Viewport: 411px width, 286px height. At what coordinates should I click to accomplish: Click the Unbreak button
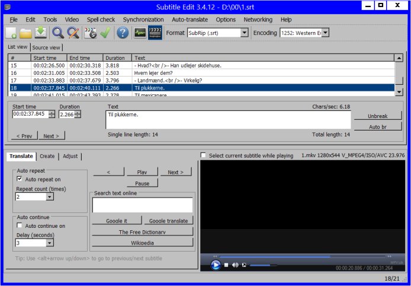click(378, 116)
